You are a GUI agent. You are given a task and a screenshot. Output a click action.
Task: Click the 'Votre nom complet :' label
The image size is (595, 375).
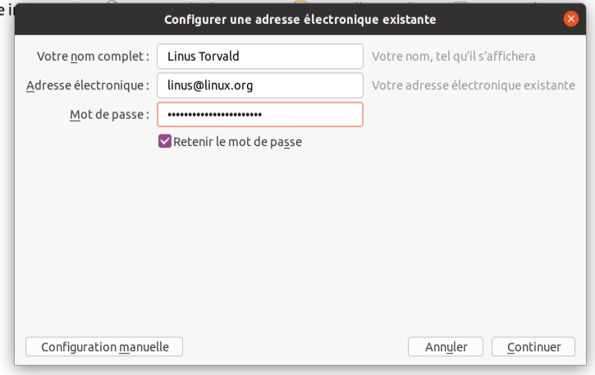point(93,56)
